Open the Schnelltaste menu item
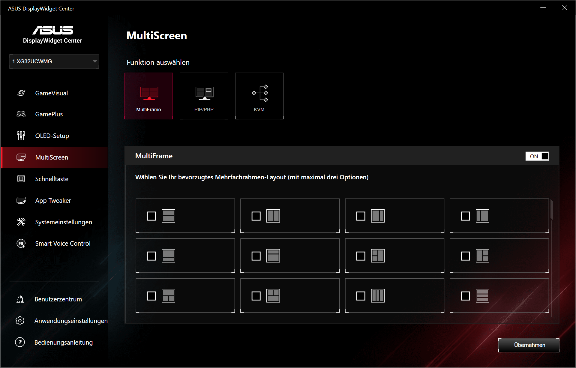The width and height of the screenshot is (576, 368). point(52,179)
